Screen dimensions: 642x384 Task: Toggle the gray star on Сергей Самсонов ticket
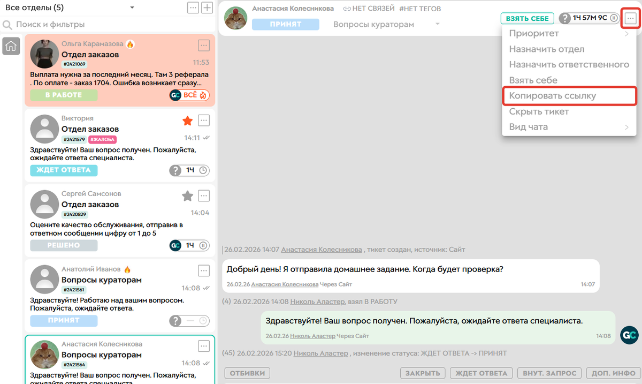click(x=187, y=196)
